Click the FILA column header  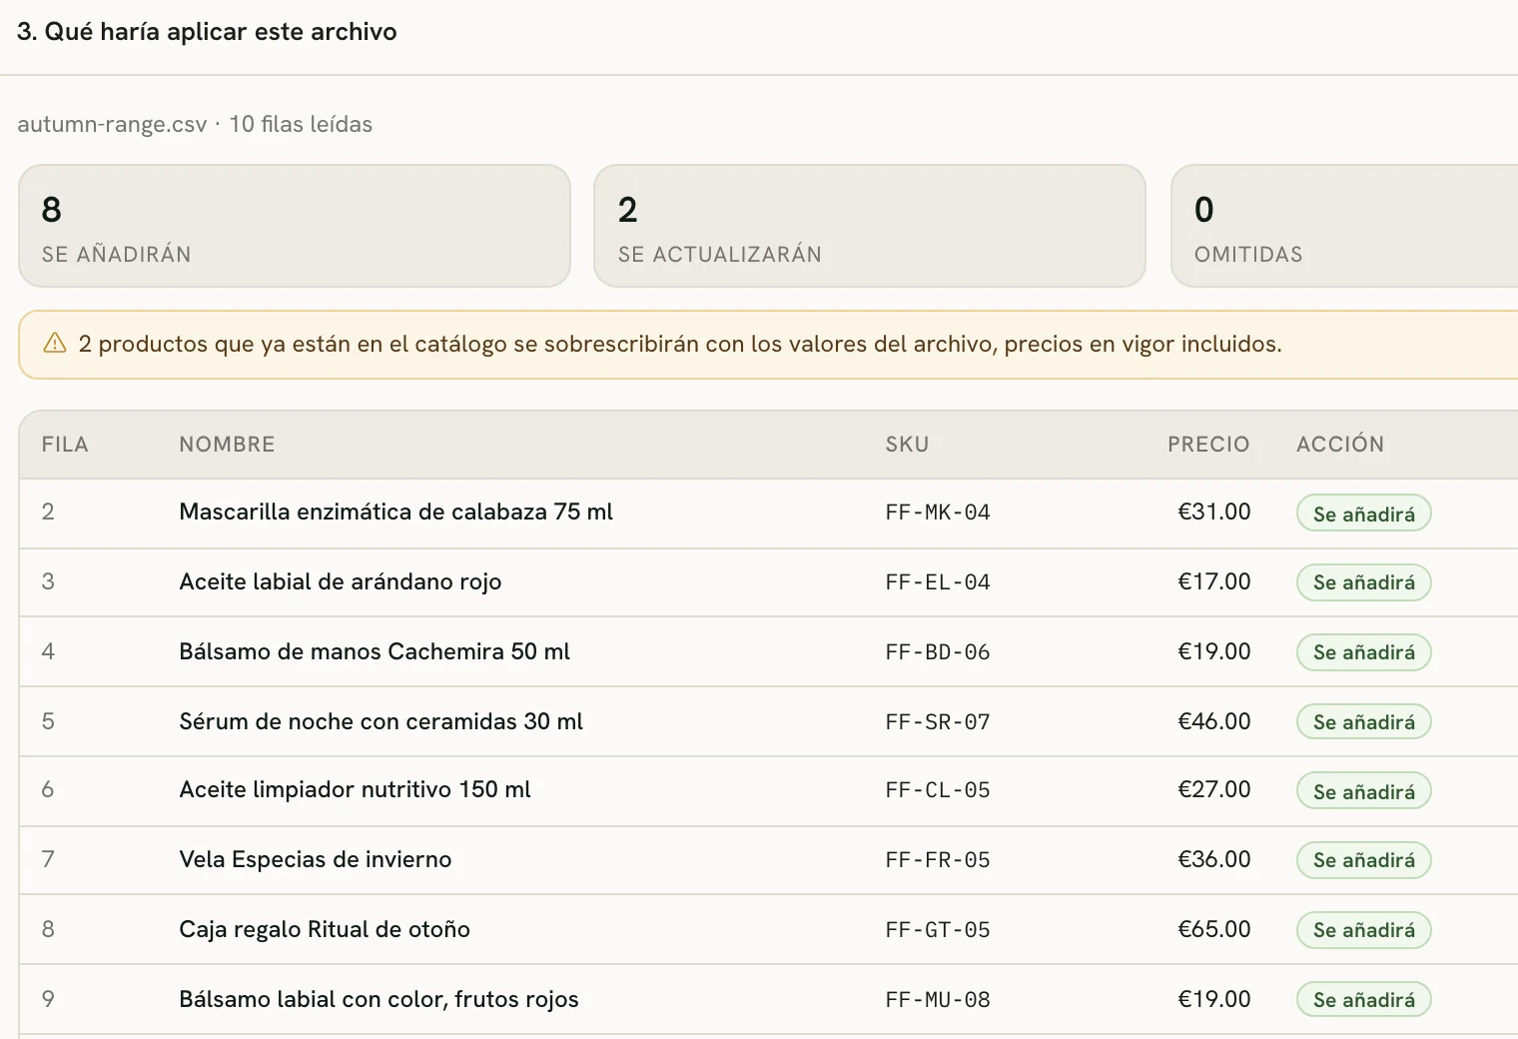tap(65, 445)
